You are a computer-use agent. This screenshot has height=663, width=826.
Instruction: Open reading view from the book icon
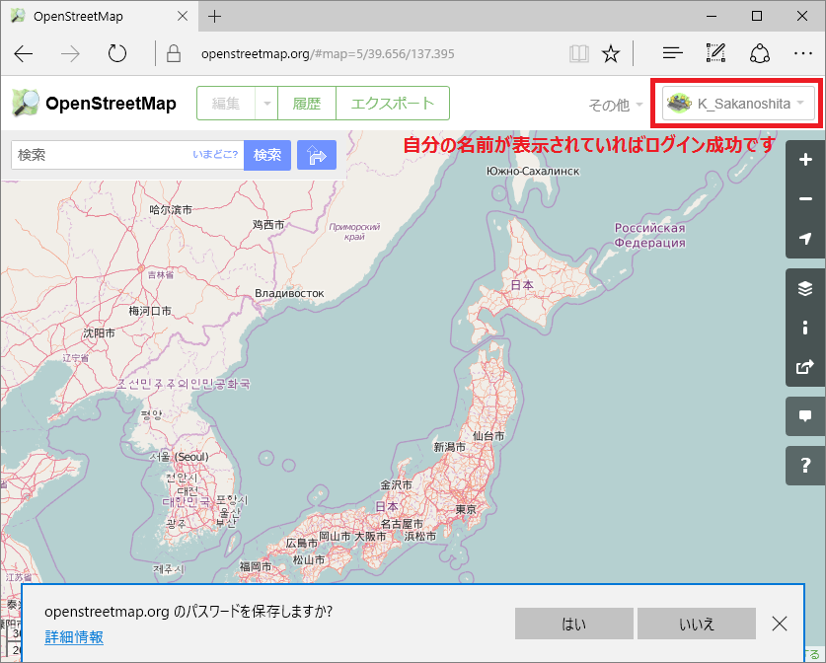pyautogui.click(x=579, y=53)
